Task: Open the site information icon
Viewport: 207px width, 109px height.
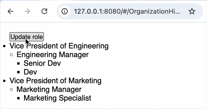Action: click(x=64, y=11)
